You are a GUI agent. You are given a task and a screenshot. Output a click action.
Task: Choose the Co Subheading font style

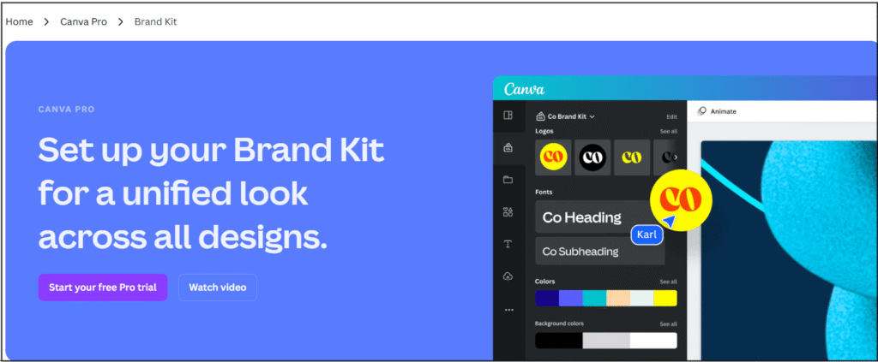point(599,252)
